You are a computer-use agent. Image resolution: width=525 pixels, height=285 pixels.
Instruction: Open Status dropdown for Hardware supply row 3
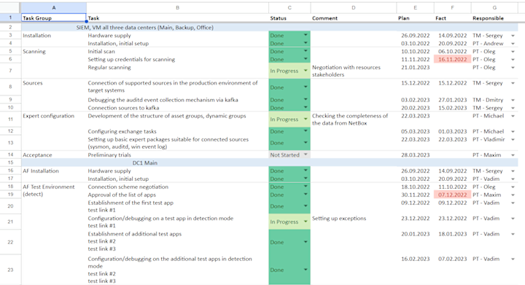point(306,35)
